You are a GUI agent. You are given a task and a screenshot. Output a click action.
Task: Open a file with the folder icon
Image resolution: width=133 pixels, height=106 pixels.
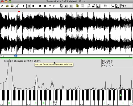pyautogui.click(x=7, y=6)
